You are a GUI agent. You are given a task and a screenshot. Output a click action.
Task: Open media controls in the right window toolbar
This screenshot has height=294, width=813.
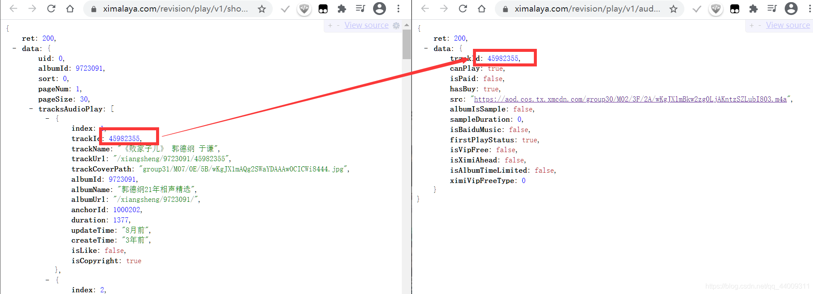pyautogui.click(x=772, y=9)
